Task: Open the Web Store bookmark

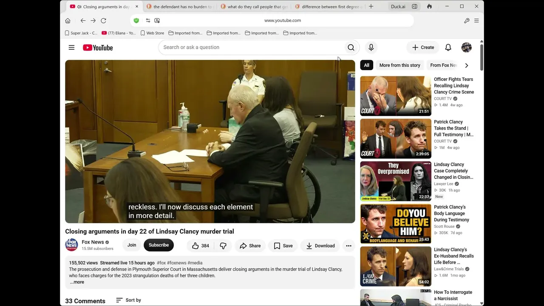Action: click(152, 33)
